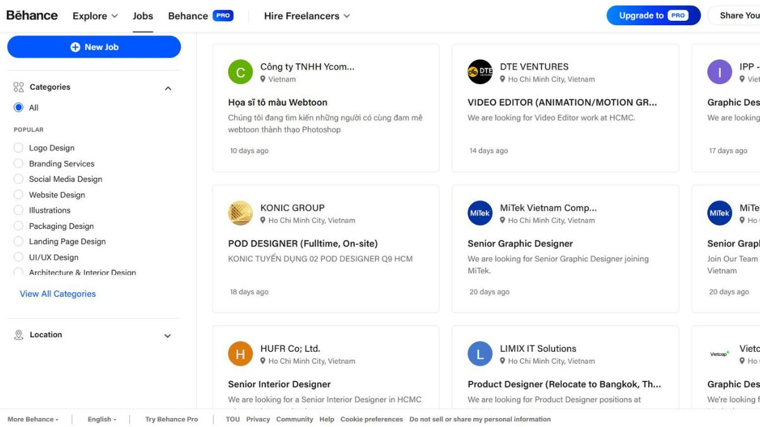
Task: Click '18 days ago' on KONIC card
Action: (249, 292)
